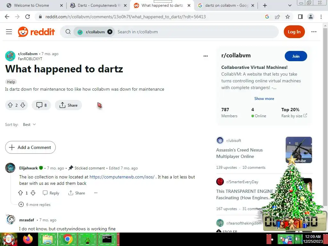Toggle Chrome's side panel button
Viewport: 328px width, 246px height.
click(x=300, y=17)
